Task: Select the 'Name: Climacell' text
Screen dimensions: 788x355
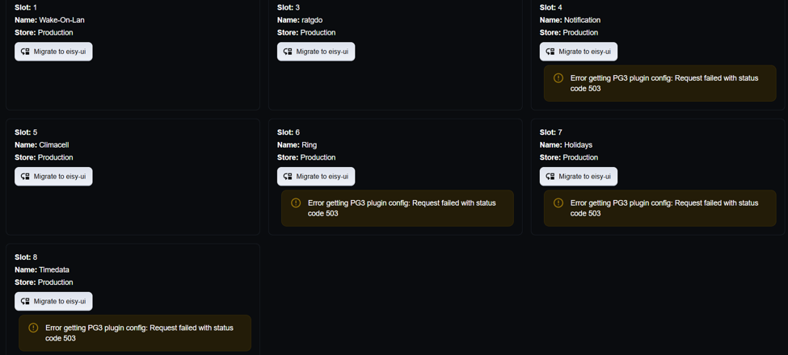Action: (42, 145)
